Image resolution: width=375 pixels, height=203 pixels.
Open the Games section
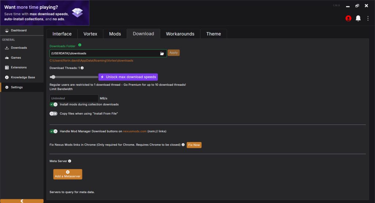(22, 58)
